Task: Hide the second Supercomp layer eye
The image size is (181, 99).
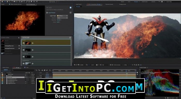Action: pyautogui.click(x=24, y=50)
